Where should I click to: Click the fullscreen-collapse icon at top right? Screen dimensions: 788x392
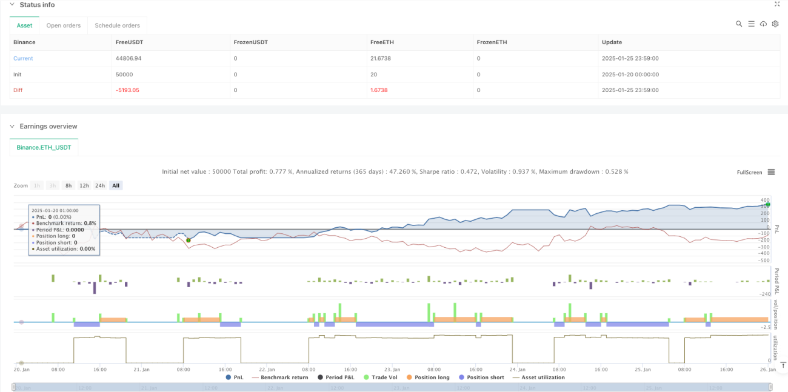click(x=778, y=4)
